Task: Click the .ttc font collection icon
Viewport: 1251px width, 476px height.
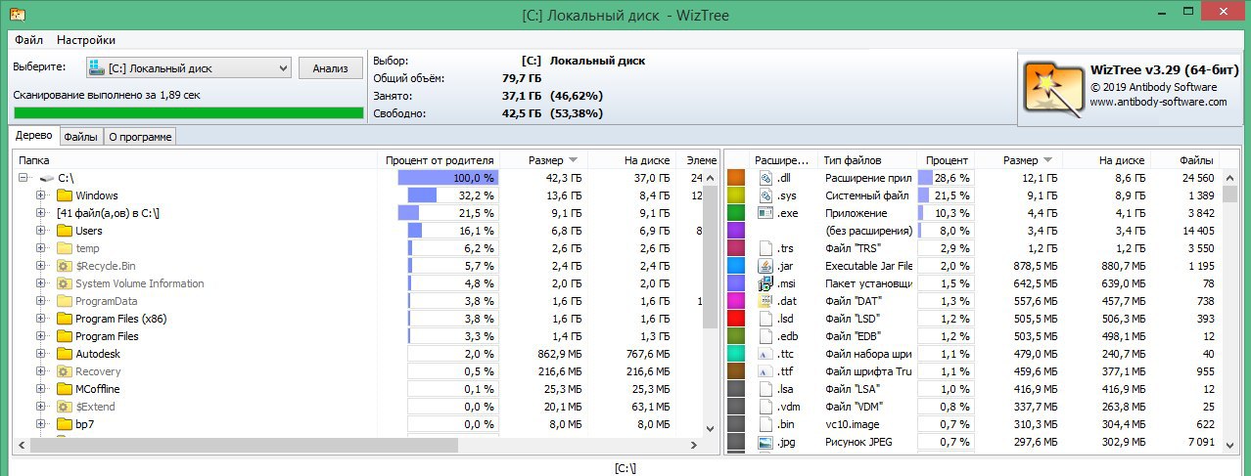Action: coord(765,354)
